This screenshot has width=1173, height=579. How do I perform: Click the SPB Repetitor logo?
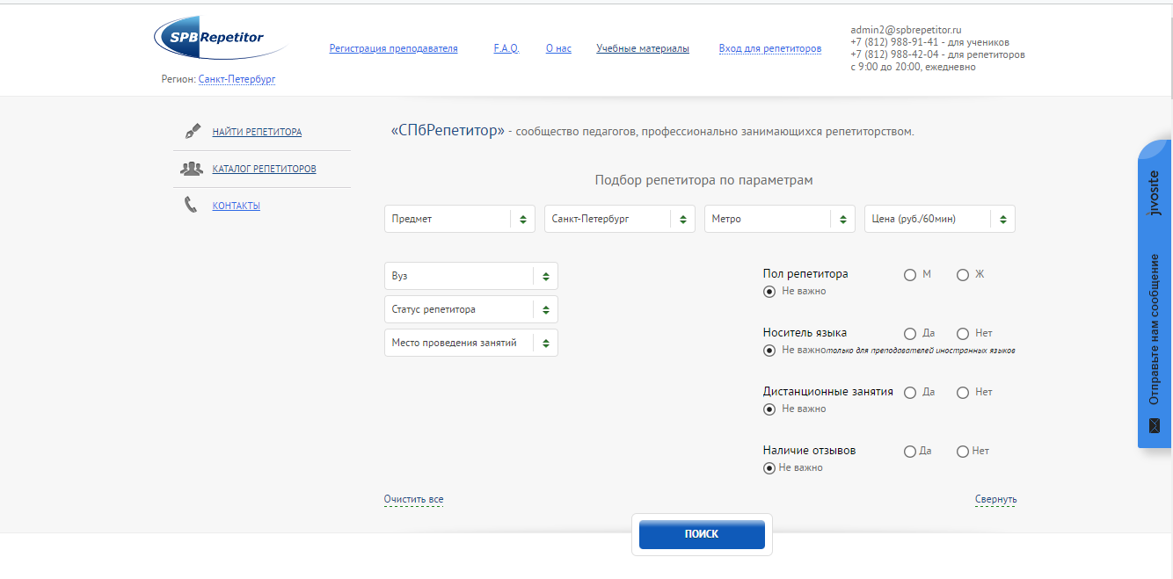tap(221, 39)
